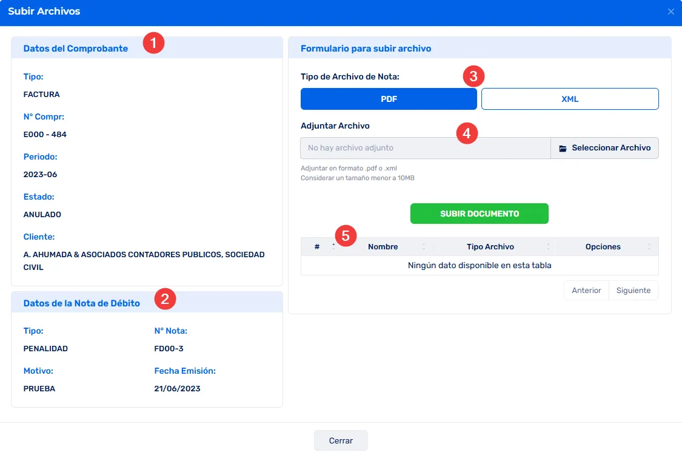Viewport: 682px width, 455px height.
Task: Click the red number 5 marker badge
Action: tap(346, 235)
